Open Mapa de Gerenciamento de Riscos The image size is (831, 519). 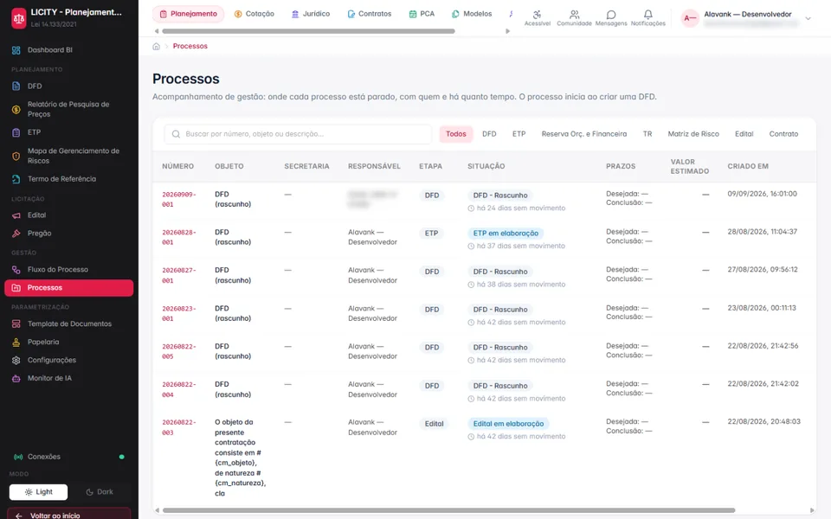[68, 156]
